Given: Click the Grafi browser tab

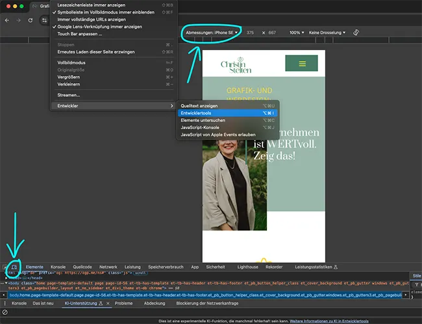Looking at the screenshot, I should (40, 6).
